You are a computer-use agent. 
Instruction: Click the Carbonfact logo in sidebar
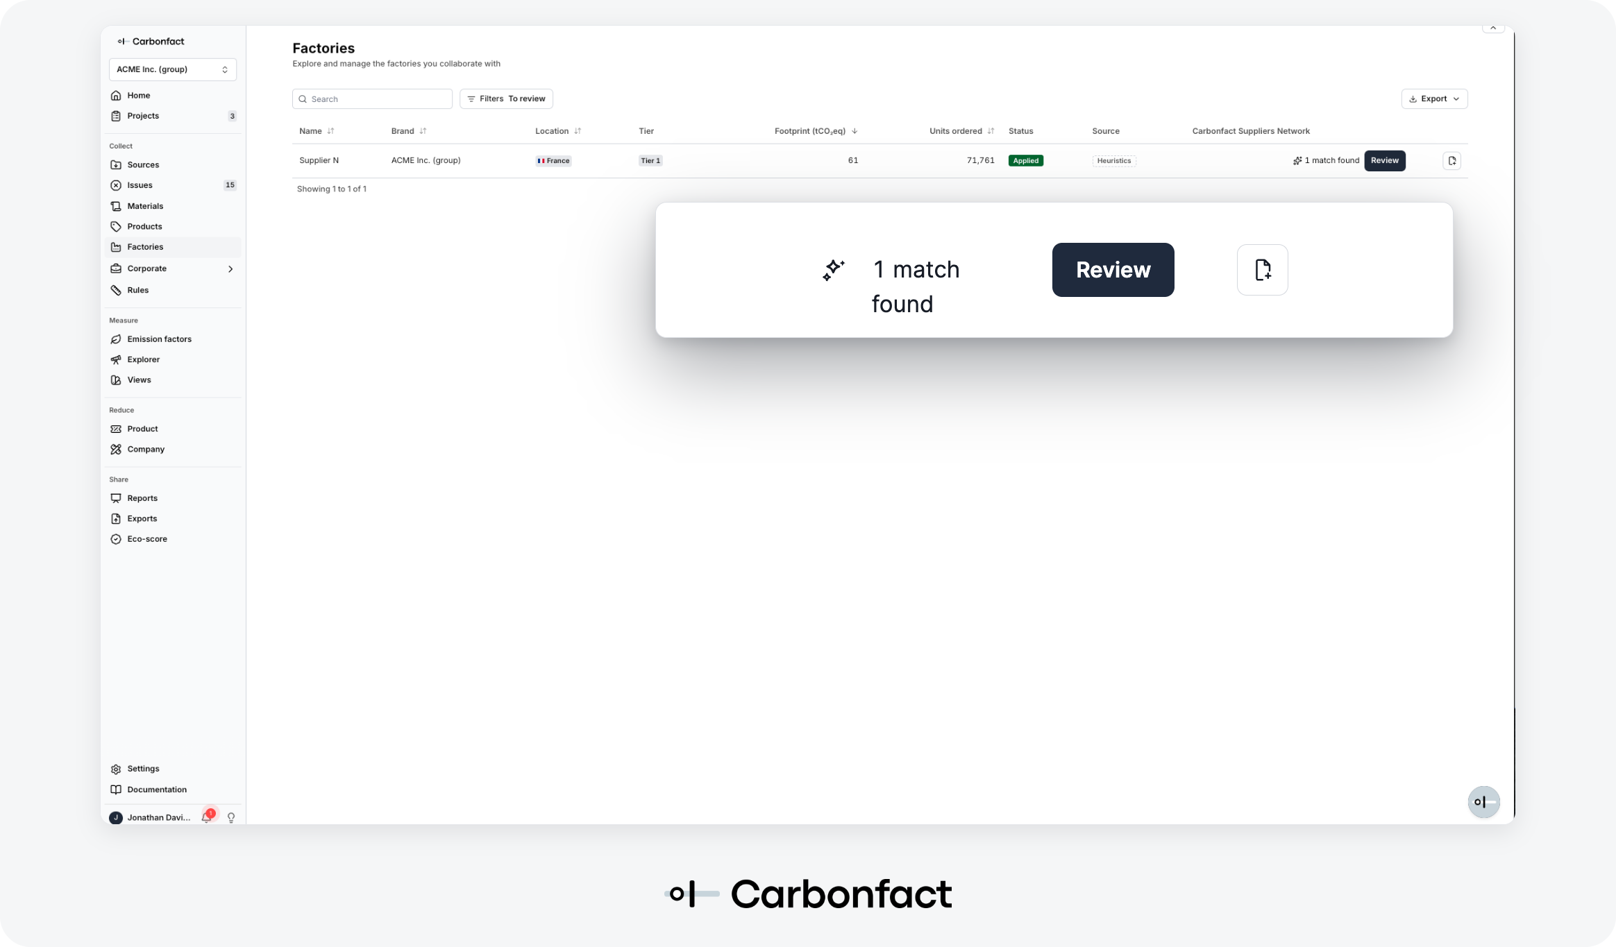151,42
